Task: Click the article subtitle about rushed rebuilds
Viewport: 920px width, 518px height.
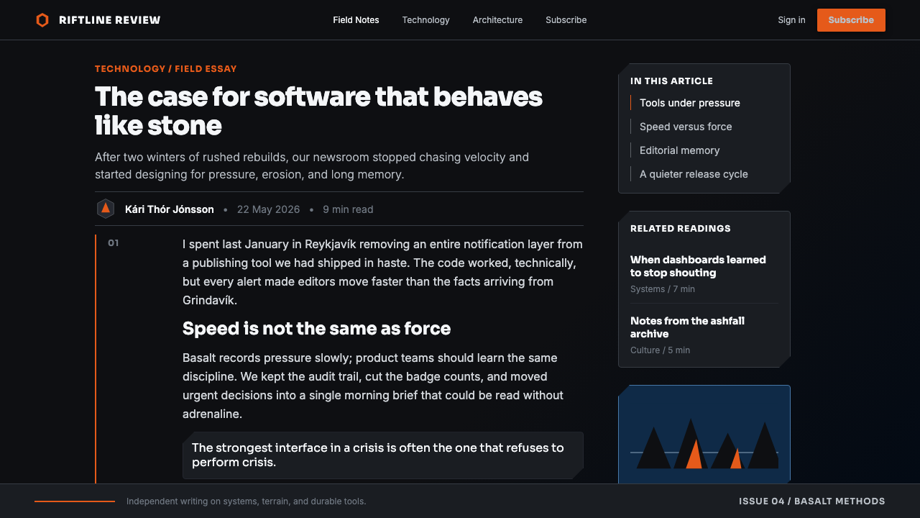Action: tap(312, 165)
